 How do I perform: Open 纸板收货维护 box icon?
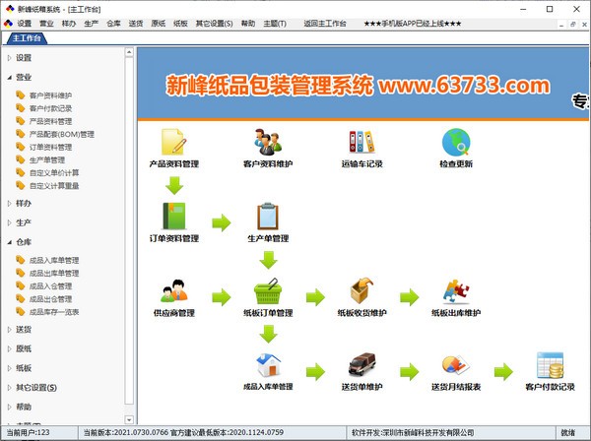(361, 290)
